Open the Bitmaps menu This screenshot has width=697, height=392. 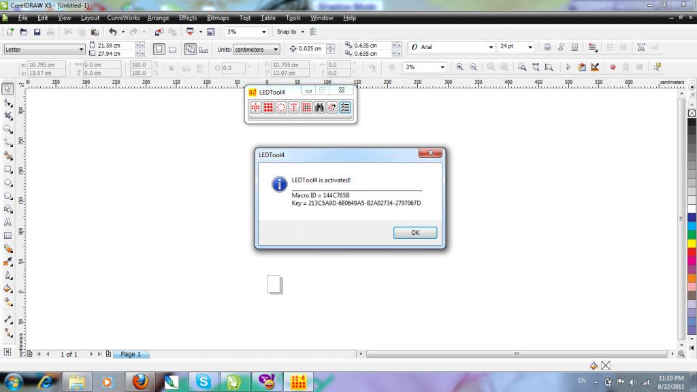coord(218,18)
